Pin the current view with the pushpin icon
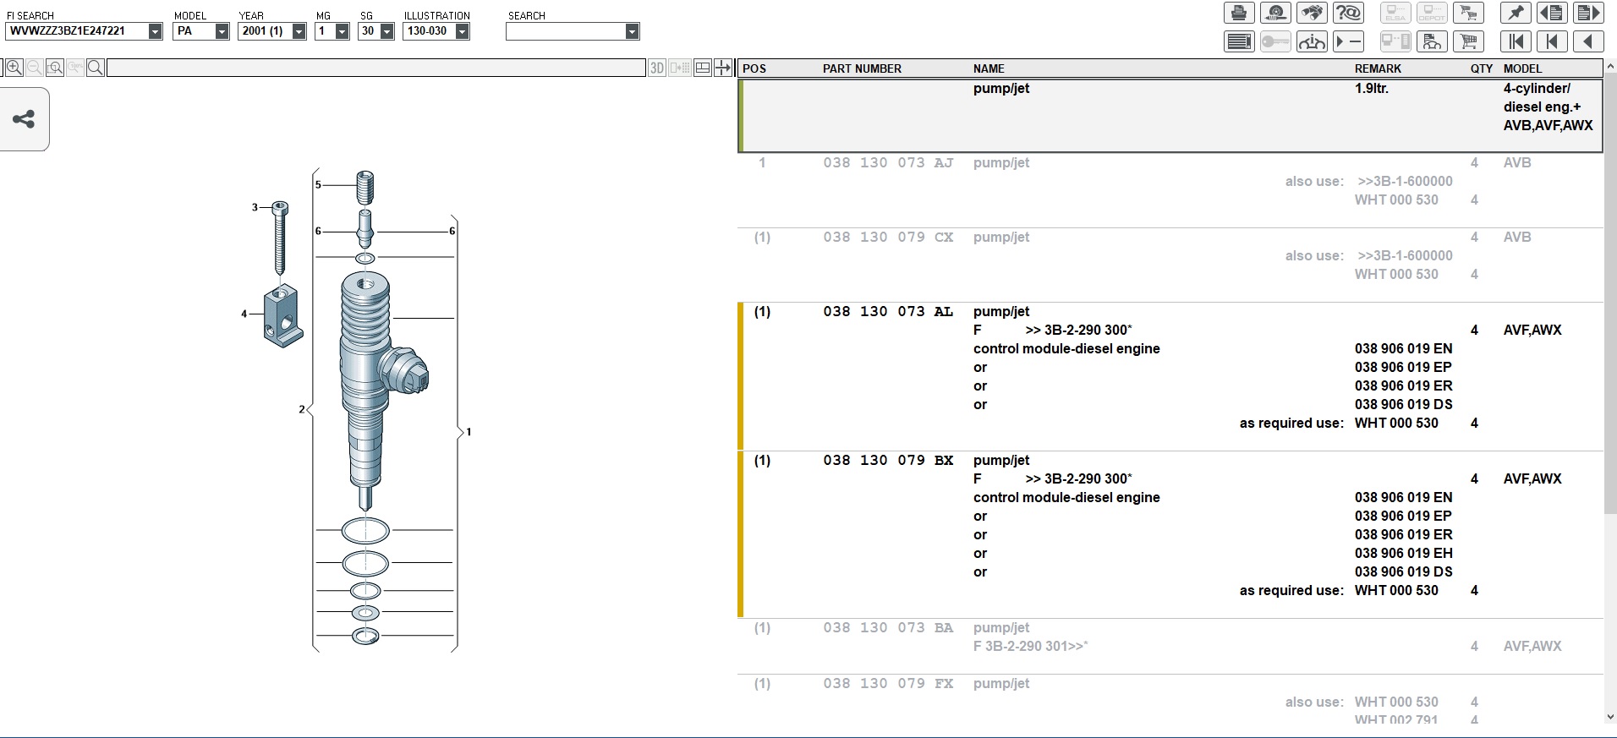The height and width of the screenshot is (738, 1617). [1516, 13]
